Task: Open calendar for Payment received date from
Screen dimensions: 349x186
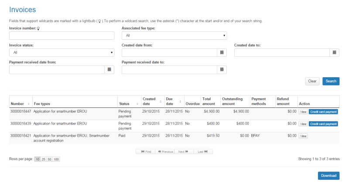Action: click(109, 70)
